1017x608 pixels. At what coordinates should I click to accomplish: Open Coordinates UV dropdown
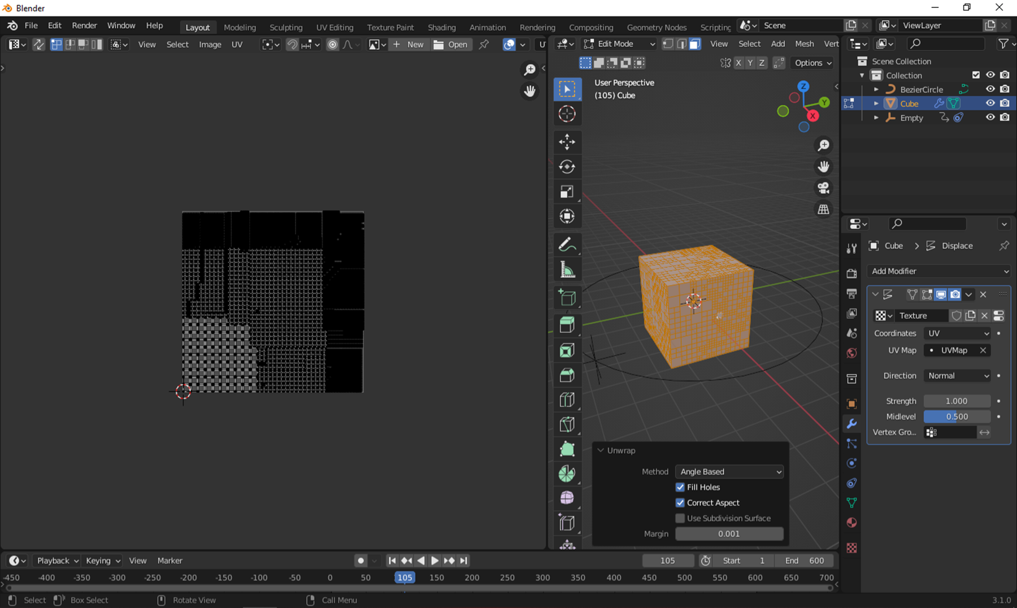tap(958, 333)
